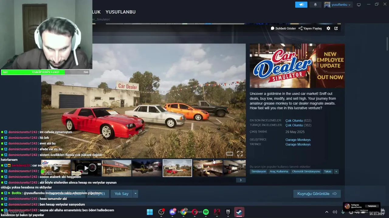Viewport: 389px width, 218px height.
Task: Open developer Garage Monkeys link
Action: tap(298, 140)
